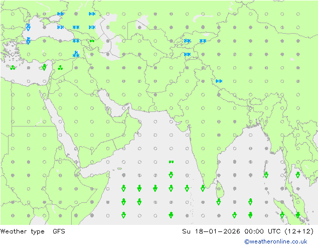This screenshot has height=246, width=318.
Task: Click the shower symbol over Sumatra
Action: pyautogui.click(x=282, y=215)
